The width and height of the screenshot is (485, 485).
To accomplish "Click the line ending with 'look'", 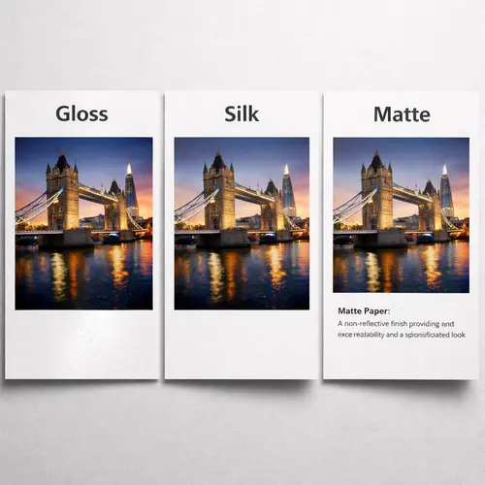I will [402, 335].
